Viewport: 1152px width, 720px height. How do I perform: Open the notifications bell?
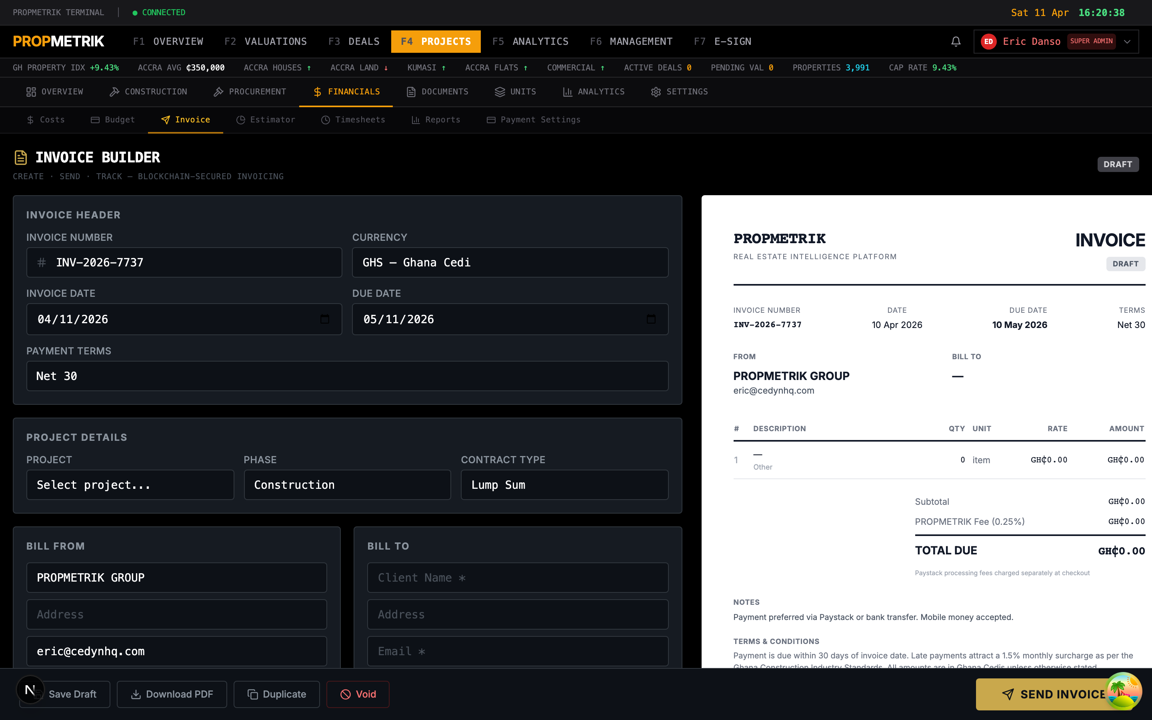tap(955, 42)
